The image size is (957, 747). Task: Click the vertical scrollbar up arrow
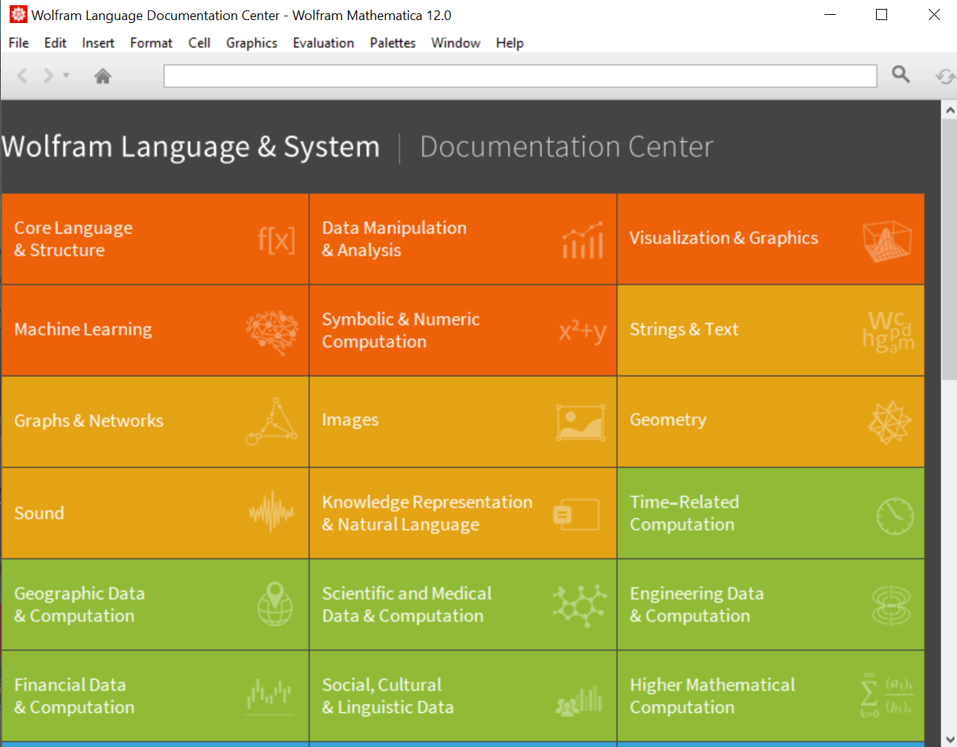[x=950, y=110]
